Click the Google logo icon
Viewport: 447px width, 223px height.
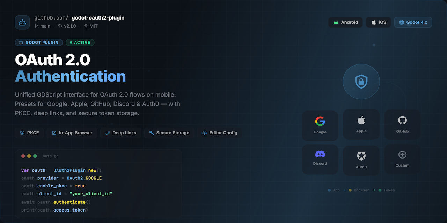coord(320,121)
